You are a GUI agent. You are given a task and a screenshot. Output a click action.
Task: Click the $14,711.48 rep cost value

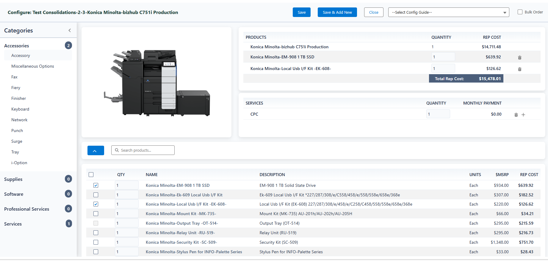491,47
